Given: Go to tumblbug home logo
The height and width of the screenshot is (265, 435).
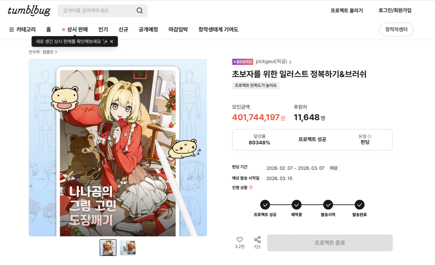Looking at the screenshot, I should coord(29,10).
